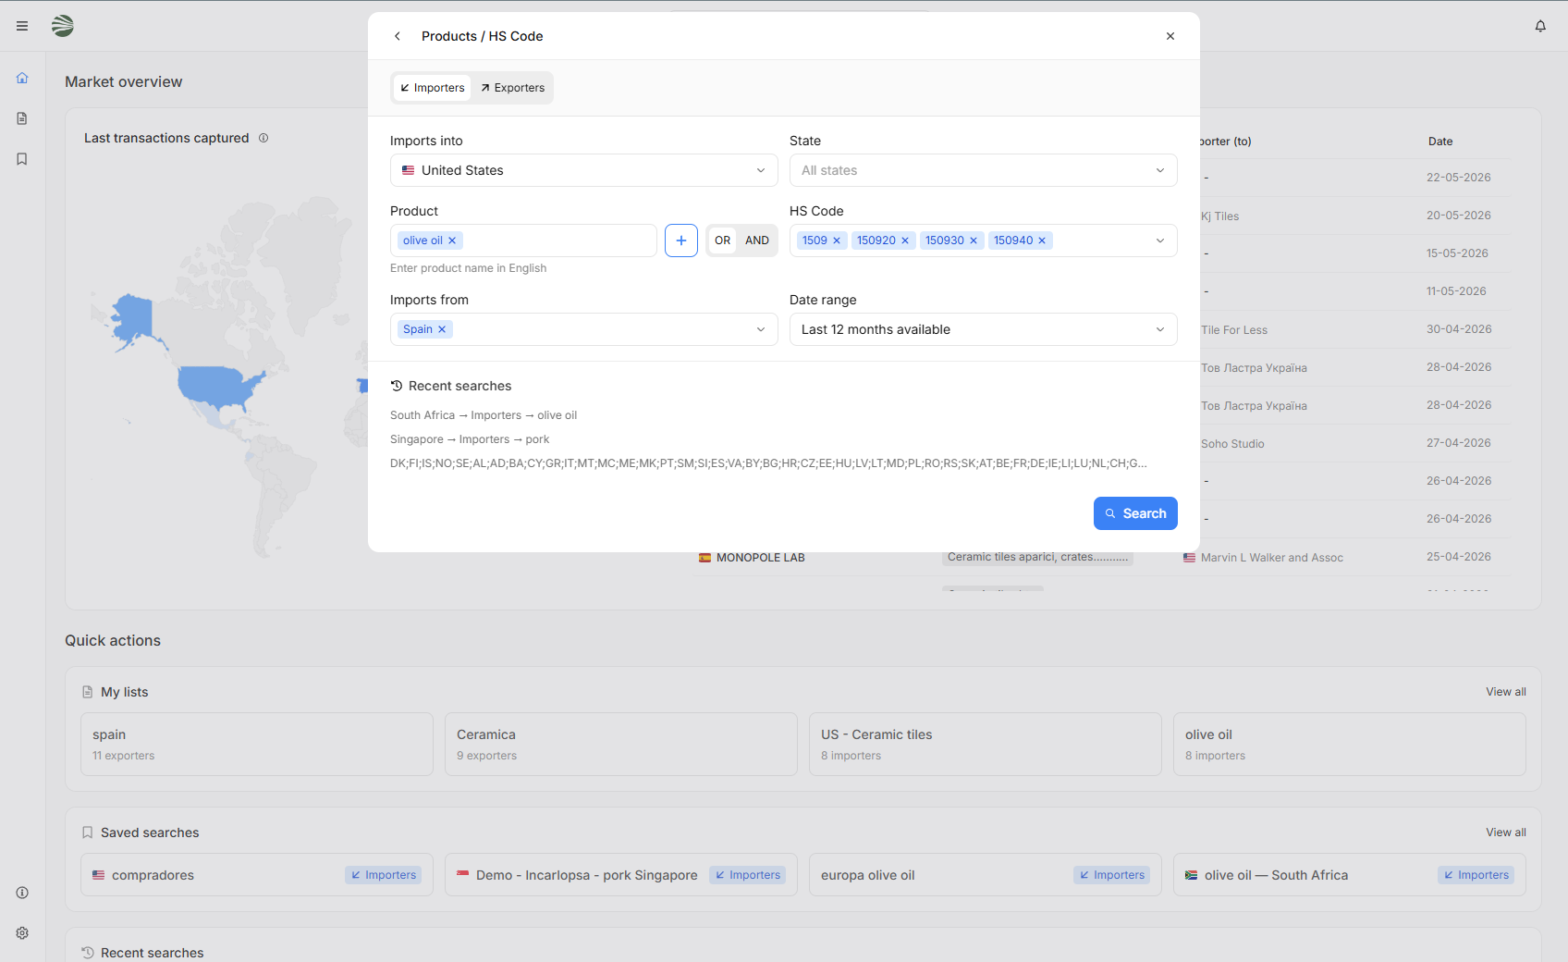Add another product with plus button
The image size is (1568, 962).
tap(681, 240)
